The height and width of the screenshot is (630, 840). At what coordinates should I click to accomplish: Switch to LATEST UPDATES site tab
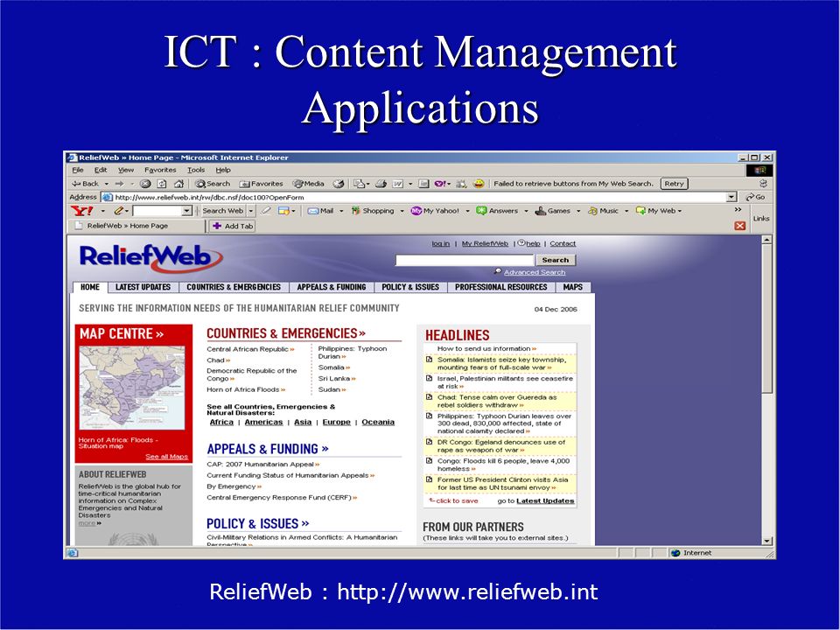(143, 287)
